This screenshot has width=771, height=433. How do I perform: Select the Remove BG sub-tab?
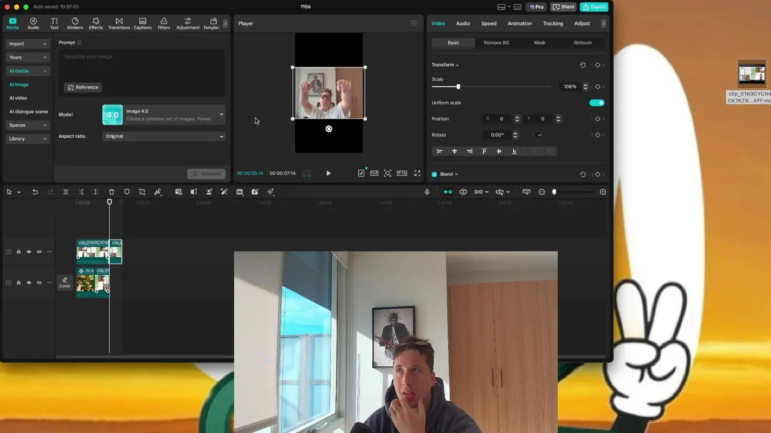click(x=496, y=43)
